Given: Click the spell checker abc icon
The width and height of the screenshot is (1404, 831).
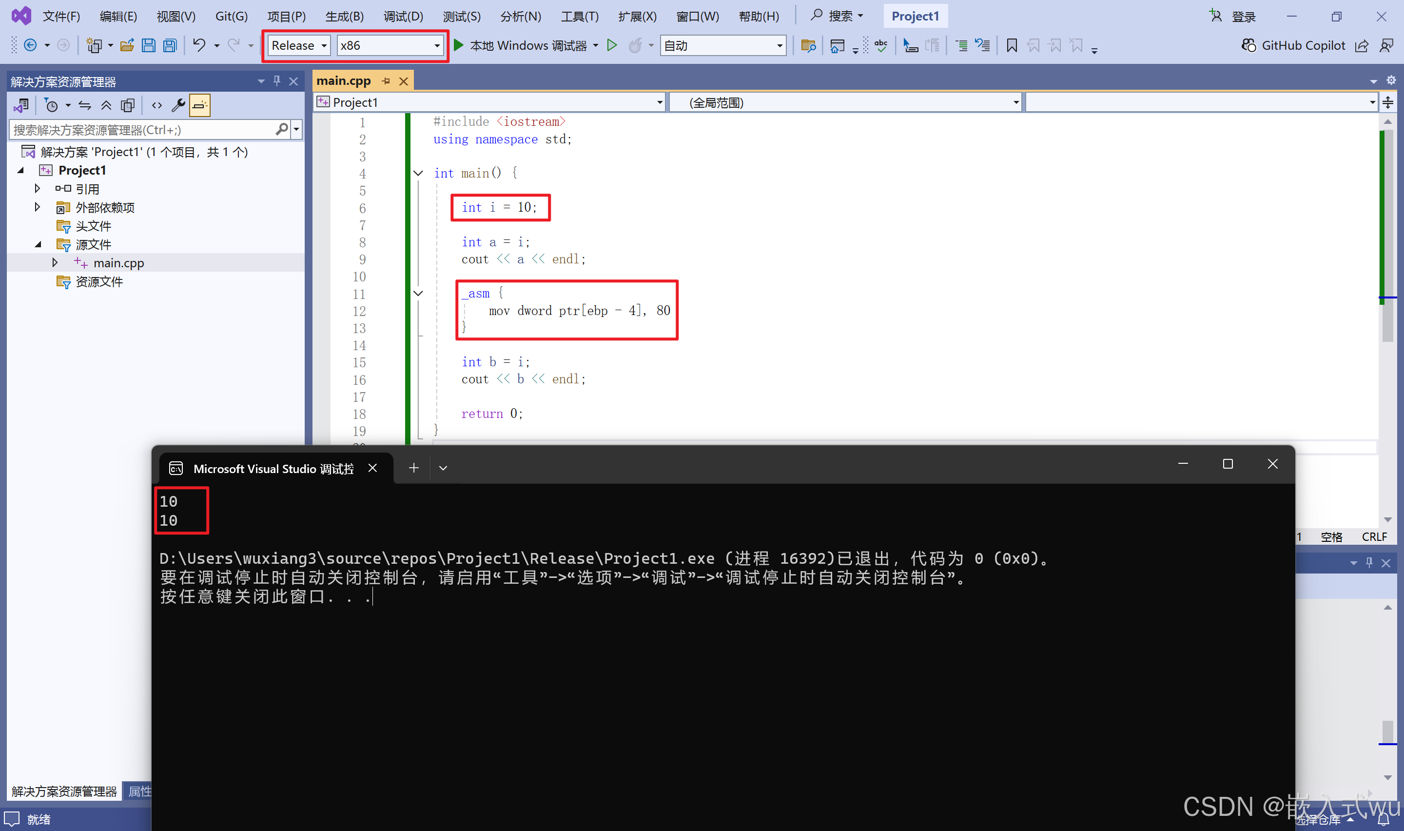Looking at the screenshot, I should point(880,45).
